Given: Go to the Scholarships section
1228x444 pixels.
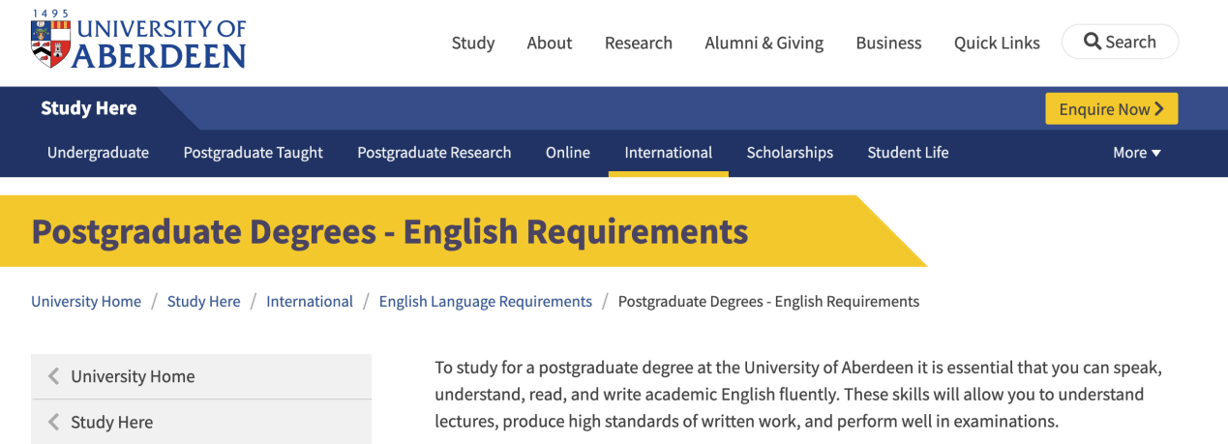Looking at the screenshot, I should (x=790, y=153).
